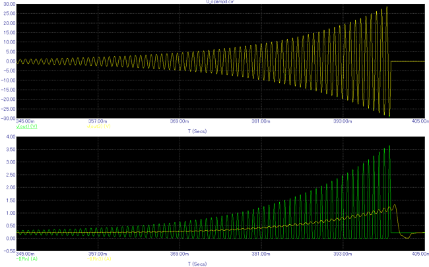Click the 2.00 label on current axis
The height and width of the screenshot is (267, 429).
pos(11,187)
